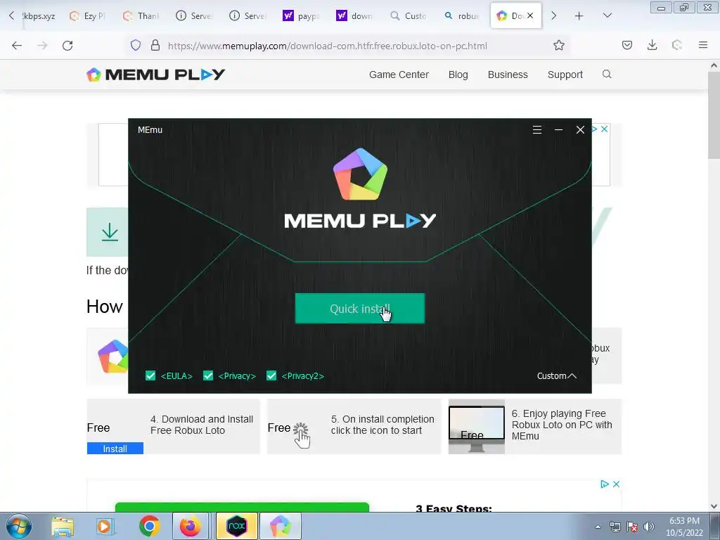Click the MEmu Play website logo
The height and width of the screenshot is (540, 720).
click(155, 75)
